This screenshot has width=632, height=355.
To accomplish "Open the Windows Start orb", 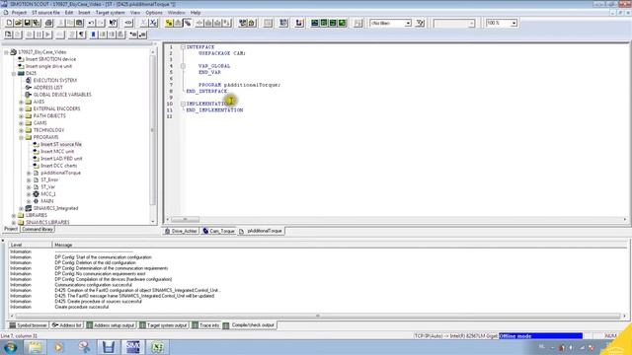I will tap(10, 347).
